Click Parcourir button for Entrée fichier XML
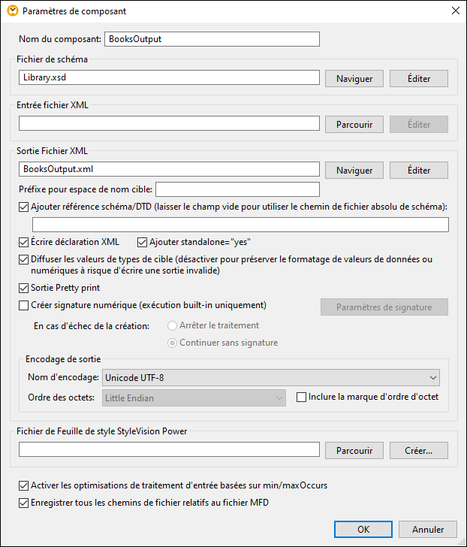 354,125
